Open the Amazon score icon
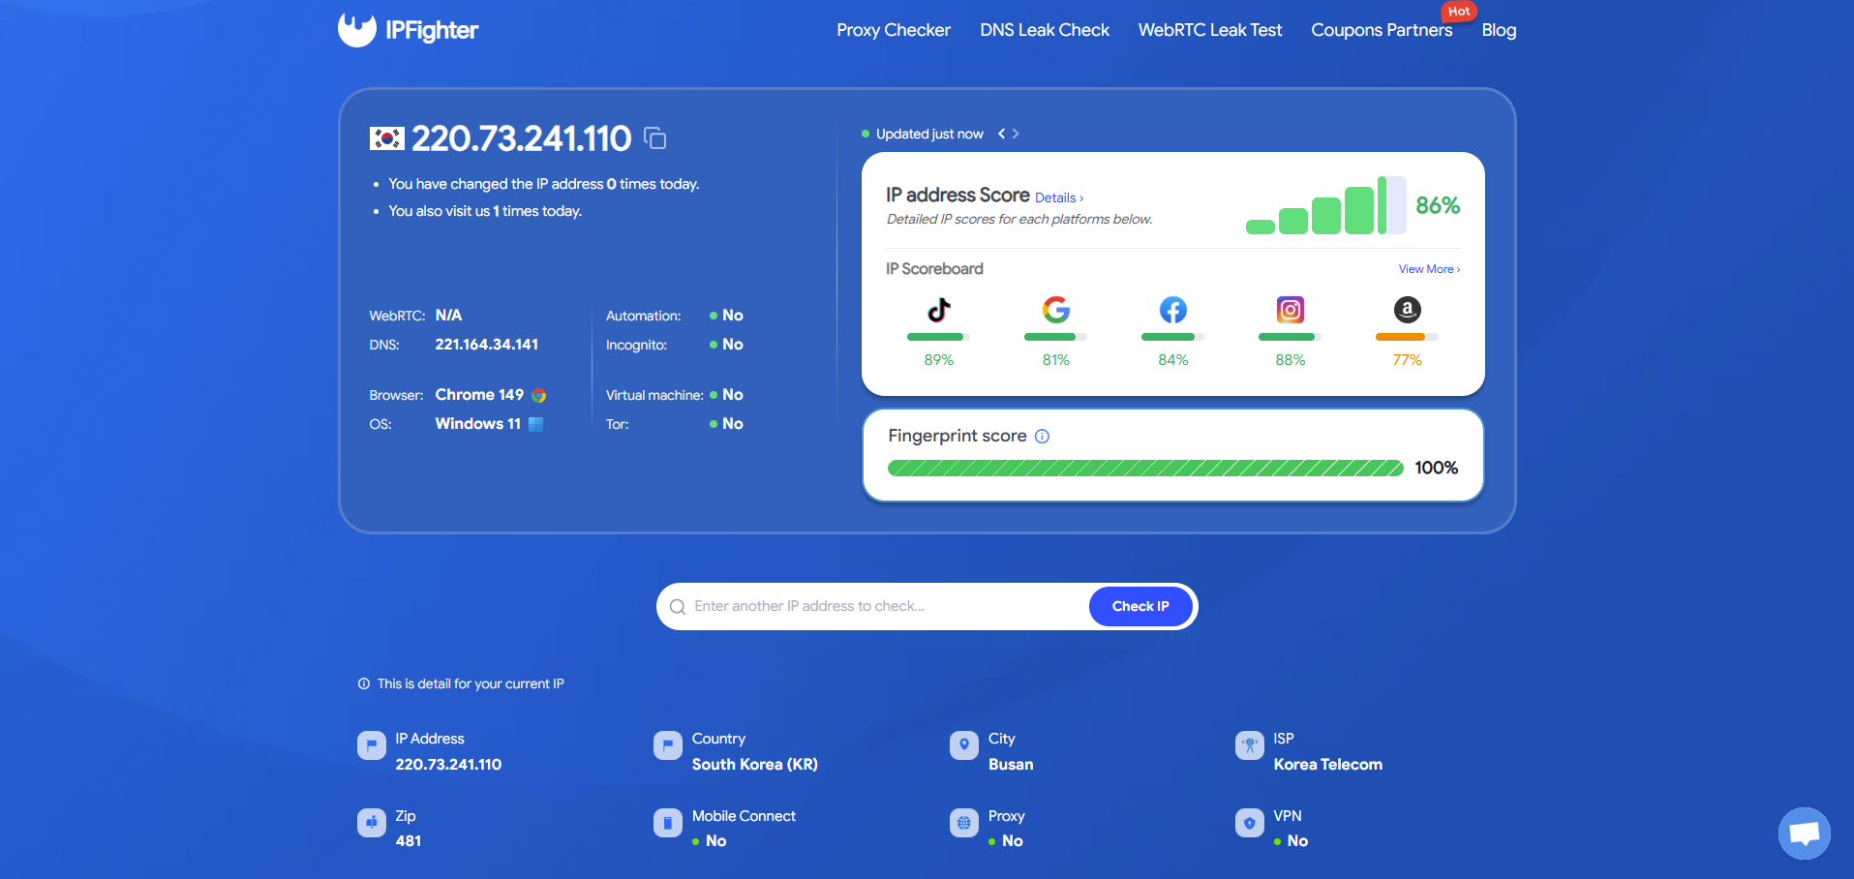Screen dimensions: 1854x879 click(1408, 310)
